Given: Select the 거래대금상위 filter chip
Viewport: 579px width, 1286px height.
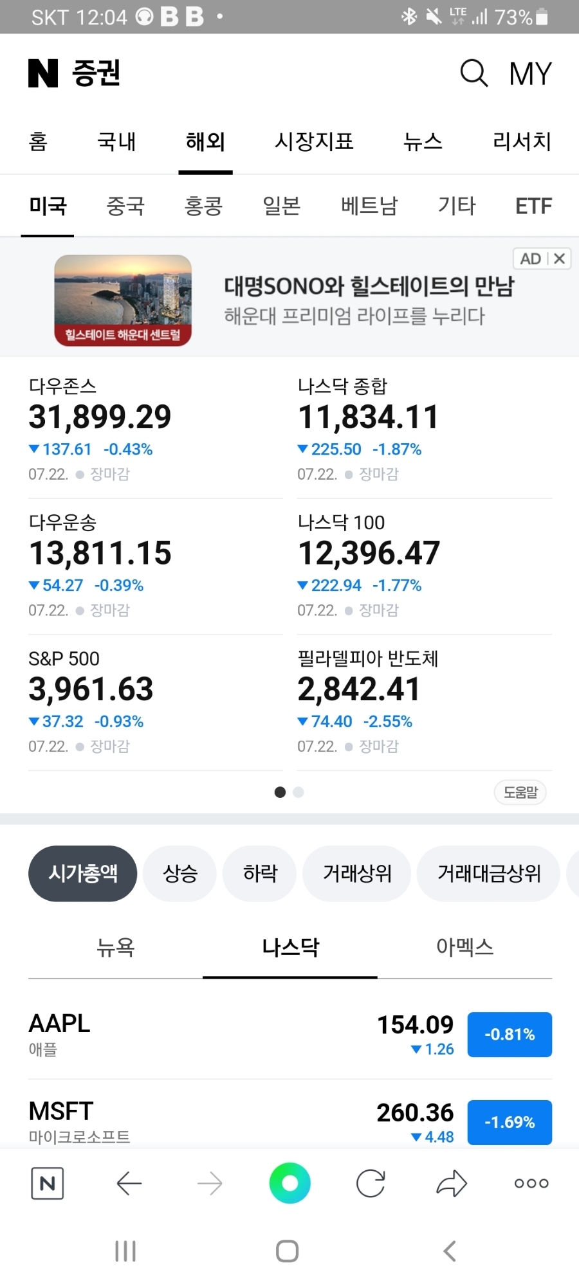Looking at the screenshot, I should pyautogui.click(x=488, y=873).
